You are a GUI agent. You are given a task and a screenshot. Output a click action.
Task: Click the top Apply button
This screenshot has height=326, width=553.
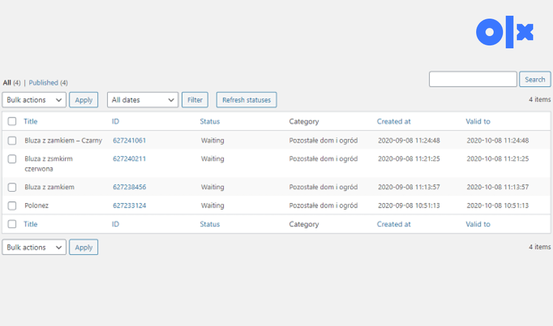pos(84,100)
